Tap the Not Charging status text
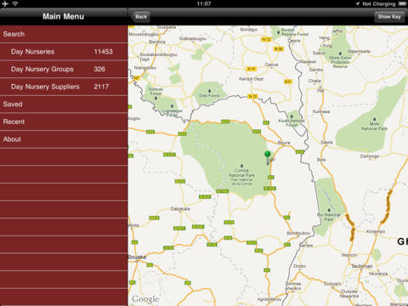This screenshot has height=306, width=408. (379, 4)
